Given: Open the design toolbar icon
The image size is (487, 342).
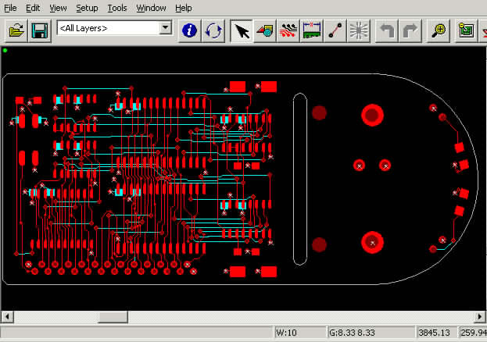Looking at the screenshot, I should pos(265,30).
